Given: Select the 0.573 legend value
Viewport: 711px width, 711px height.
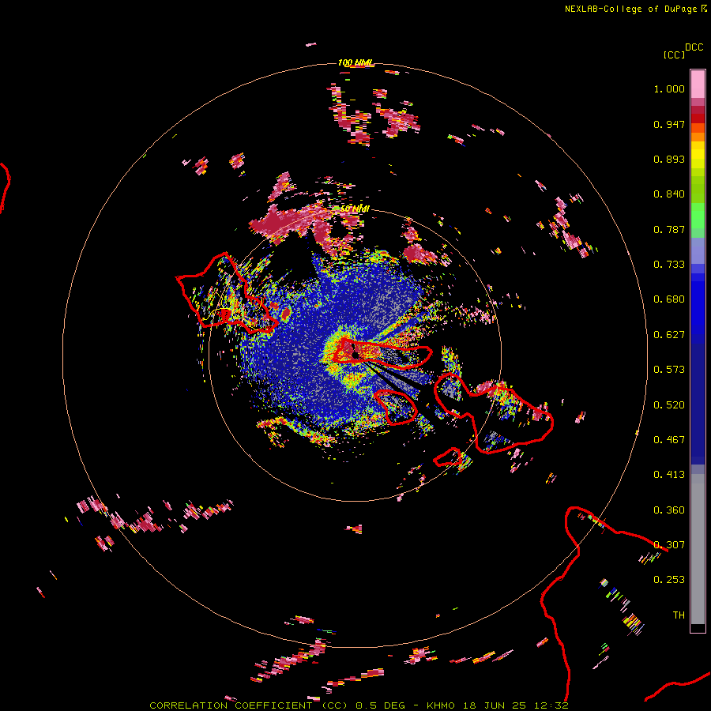Looking at the screenshot, I should click(669, 370).
